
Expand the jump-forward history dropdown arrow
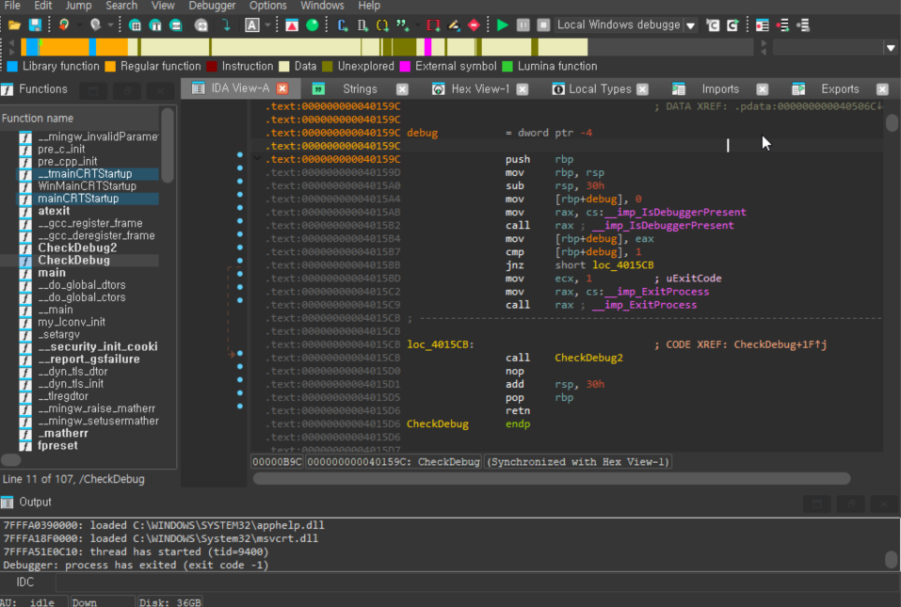click(110, 25)
